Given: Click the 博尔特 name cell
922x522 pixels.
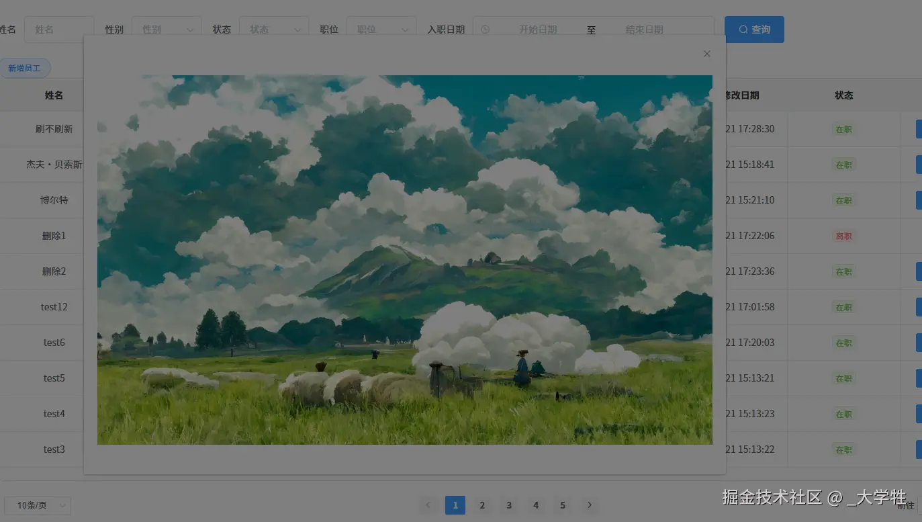Looking at the screenshot, I should point(54,200).
